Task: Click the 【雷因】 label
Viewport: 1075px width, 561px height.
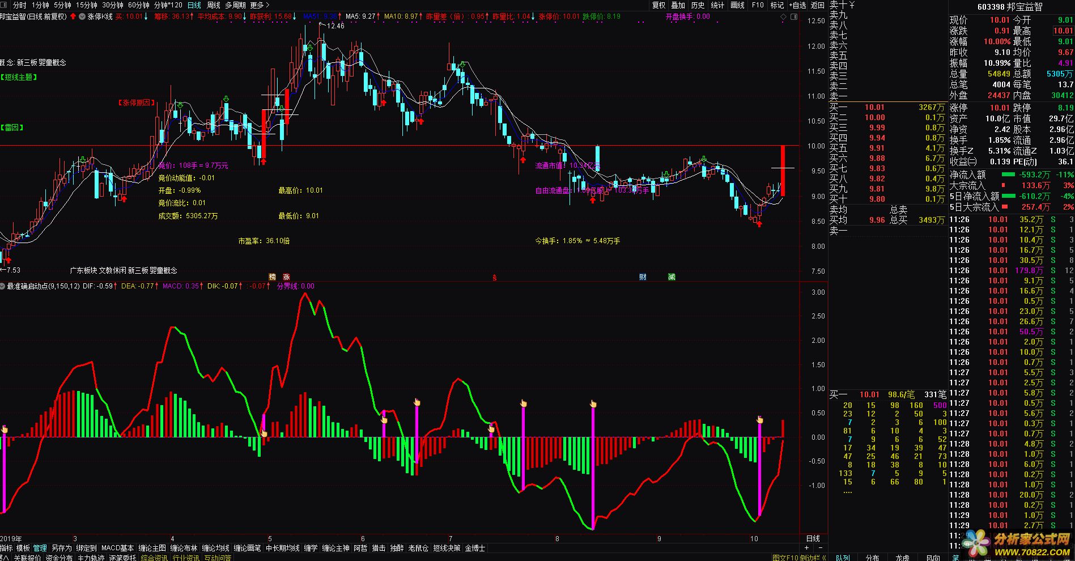Action: [x=11, y=128]
